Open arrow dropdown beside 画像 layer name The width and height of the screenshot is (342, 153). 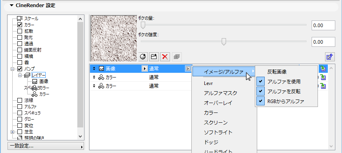click(x=144, y=69)
